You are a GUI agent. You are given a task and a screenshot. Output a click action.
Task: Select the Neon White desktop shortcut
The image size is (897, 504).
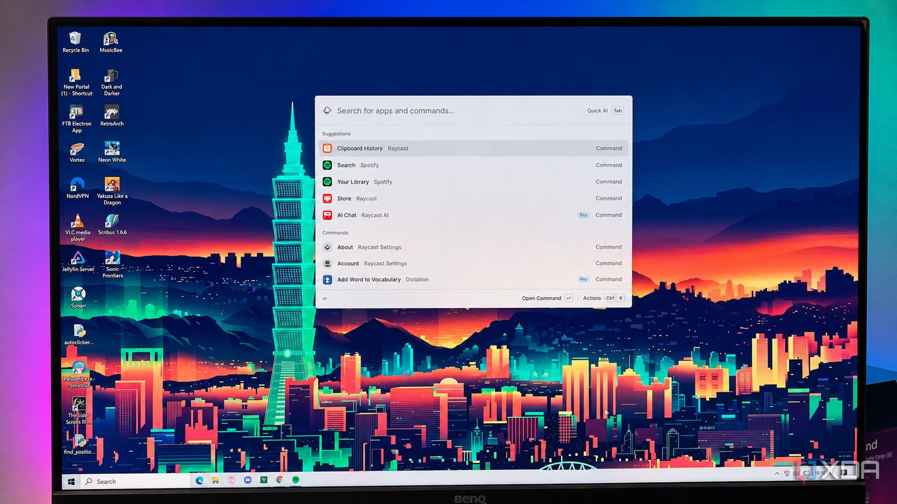tap(112, 148)
